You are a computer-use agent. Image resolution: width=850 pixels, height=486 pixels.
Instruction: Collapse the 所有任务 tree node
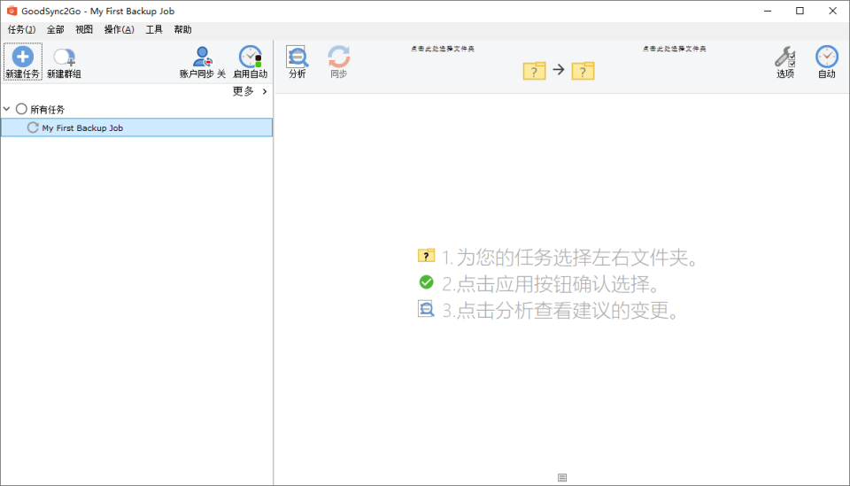[x=6, y=109]
